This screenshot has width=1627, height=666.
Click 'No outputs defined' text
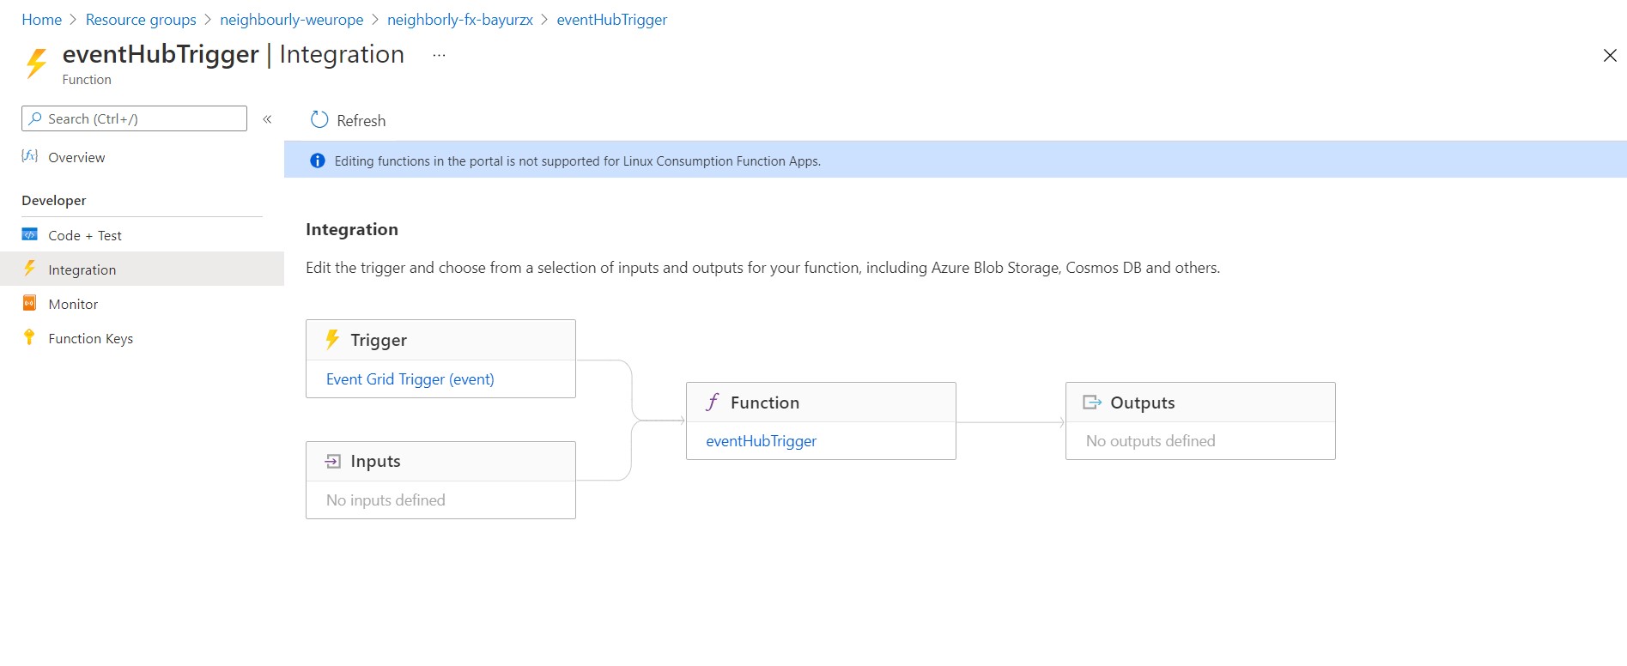pyautogui.click(x=1150, y=441)
